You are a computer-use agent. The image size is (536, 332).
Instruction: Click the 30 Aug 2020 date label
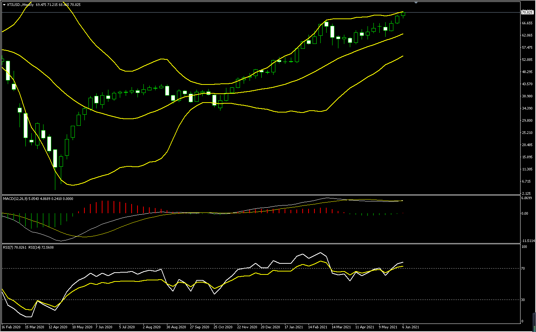[176, 327]
